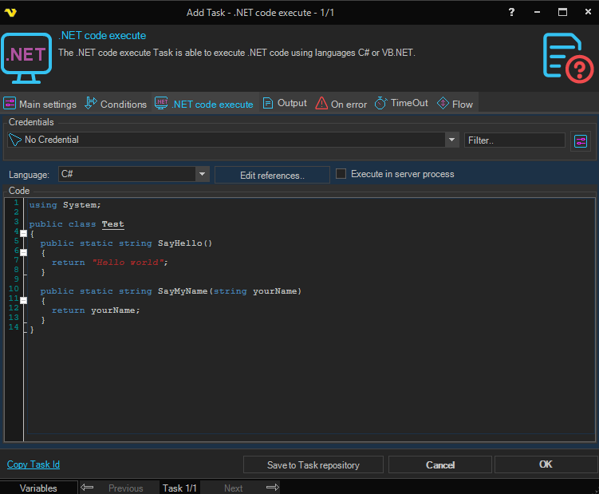Image resolution: width=599 pixels, height=494 pixels.
Task: Click the VisualCron logo in title bar
Action: click(x=11, y=13)
